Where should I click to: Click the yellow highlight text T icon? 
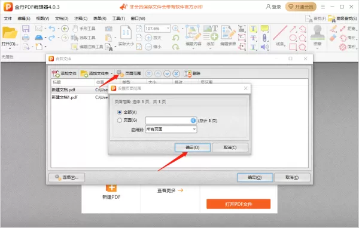tap(253, 29)
